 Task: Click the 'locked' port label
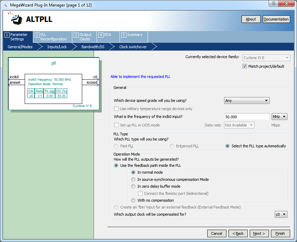click(x=92, y=82)
